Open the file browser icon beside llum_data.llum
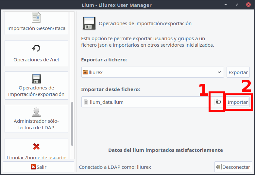255x175 pixels. tap(218, 102)
